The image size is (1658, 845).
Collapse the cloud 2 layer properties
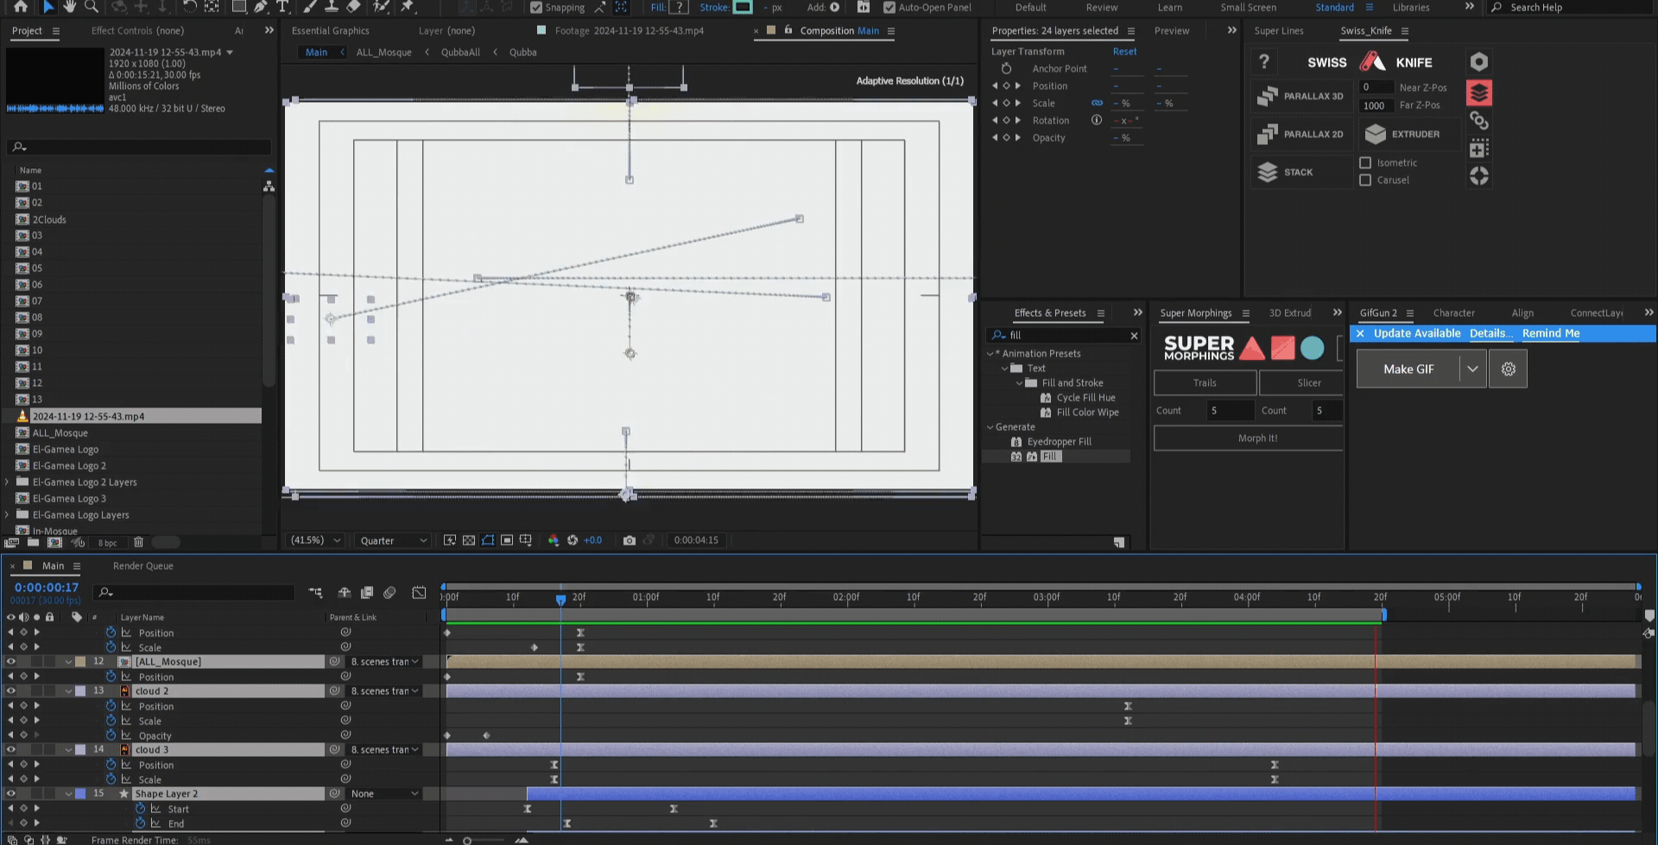68,691
